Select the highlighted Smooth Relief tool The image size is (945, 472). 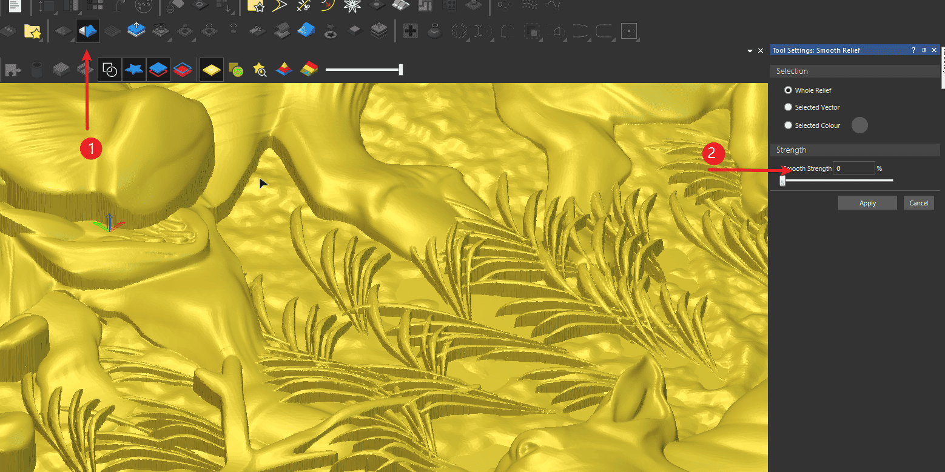click(x=87, y=30)
